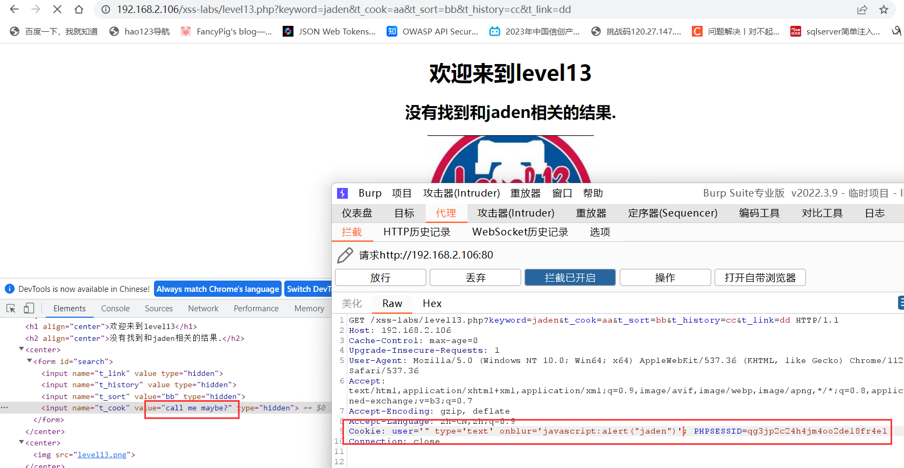
Task: Stop page loading with the X icon
Action: [57, 9]
